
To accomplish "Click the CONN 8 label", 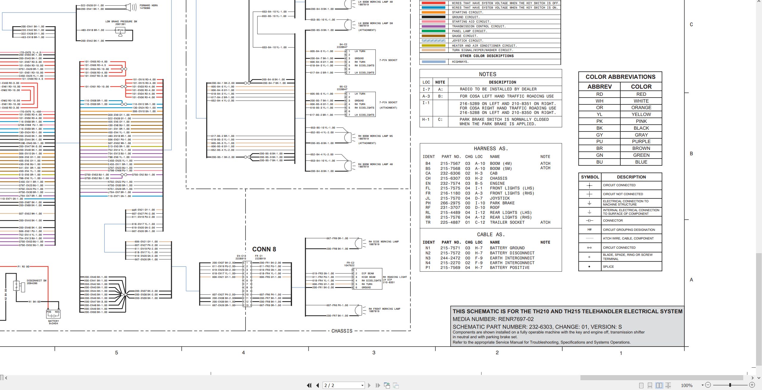I will [x=264, y=249].
